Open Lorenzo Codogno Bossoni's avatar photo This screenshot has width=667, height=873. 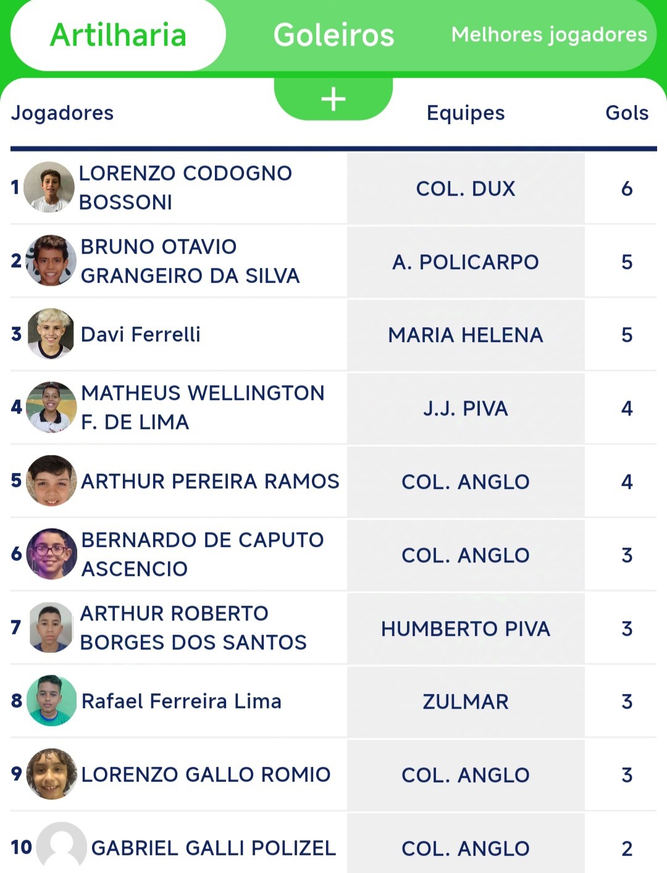(49, 187)
